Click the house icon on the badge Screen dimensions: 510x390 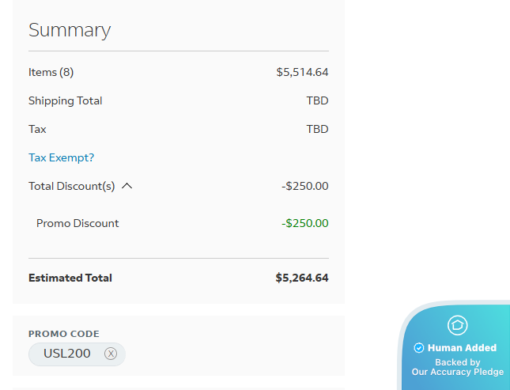tap(458, 325)
